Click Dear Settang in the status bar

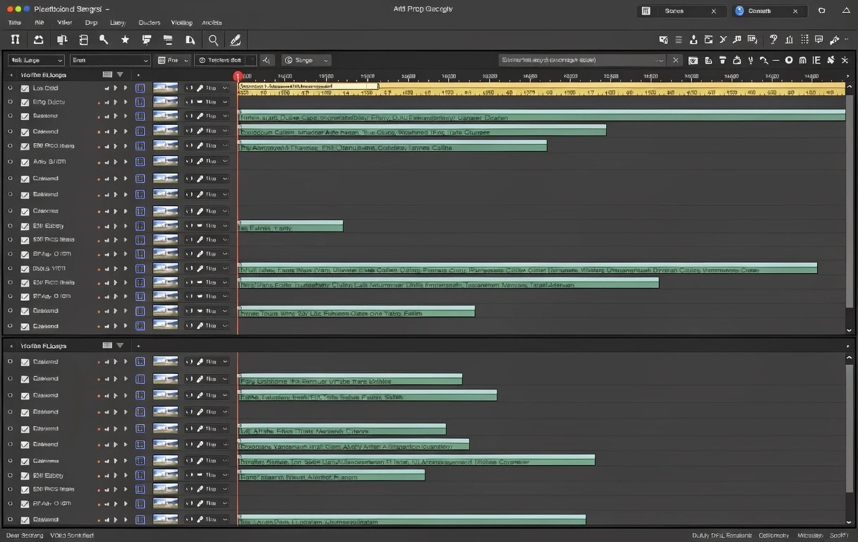pyautogui.click(x=23, y=536)
